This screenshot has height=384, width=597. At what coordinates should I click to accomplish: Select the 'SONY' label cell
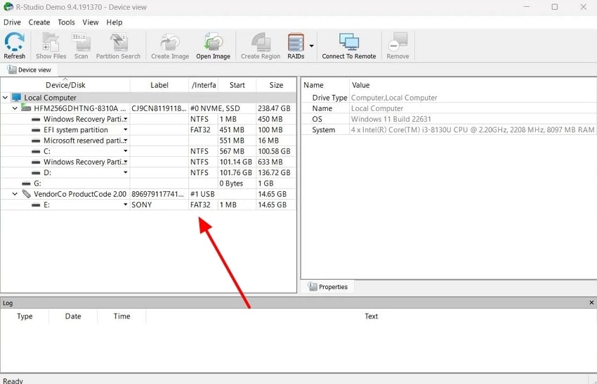[x=159, y=205]
